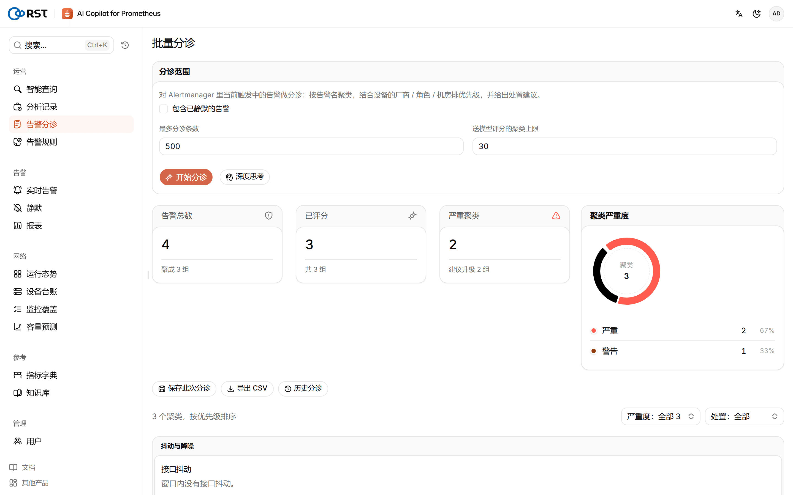Open the AD user avatar menu

pos(776,13)
